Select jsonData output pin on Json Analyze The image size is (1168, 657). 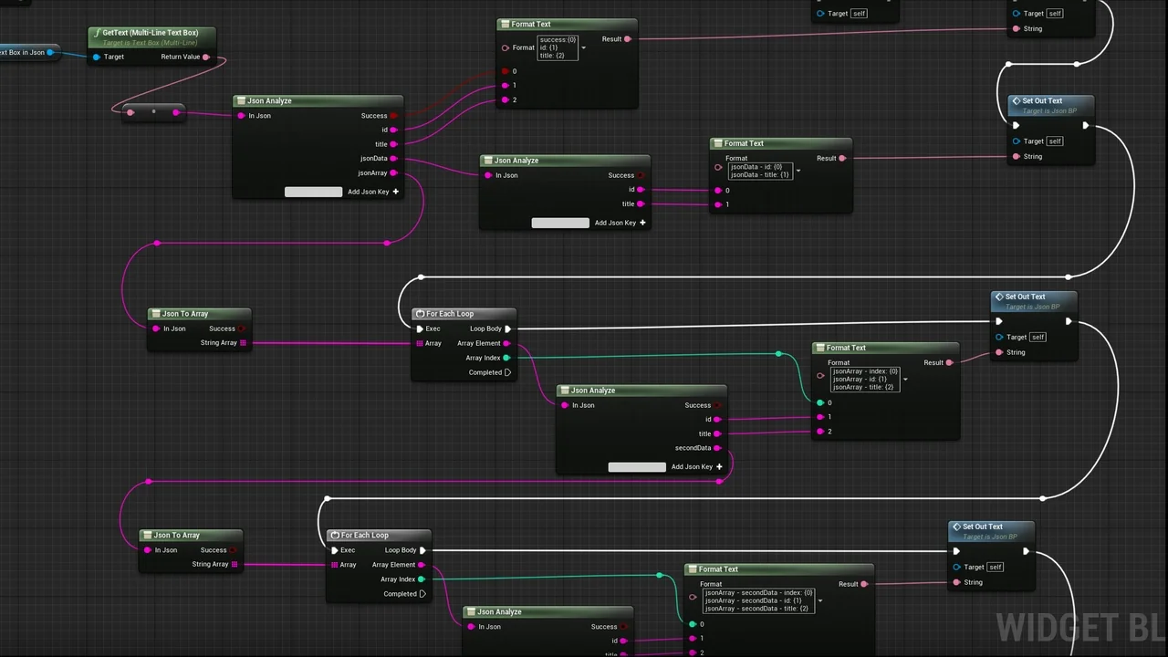point(394,159)
